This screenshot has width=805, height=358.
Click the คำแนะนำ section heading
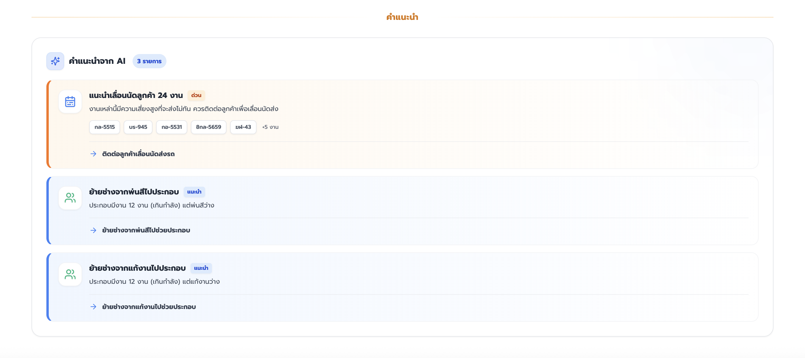pos(402,17)
